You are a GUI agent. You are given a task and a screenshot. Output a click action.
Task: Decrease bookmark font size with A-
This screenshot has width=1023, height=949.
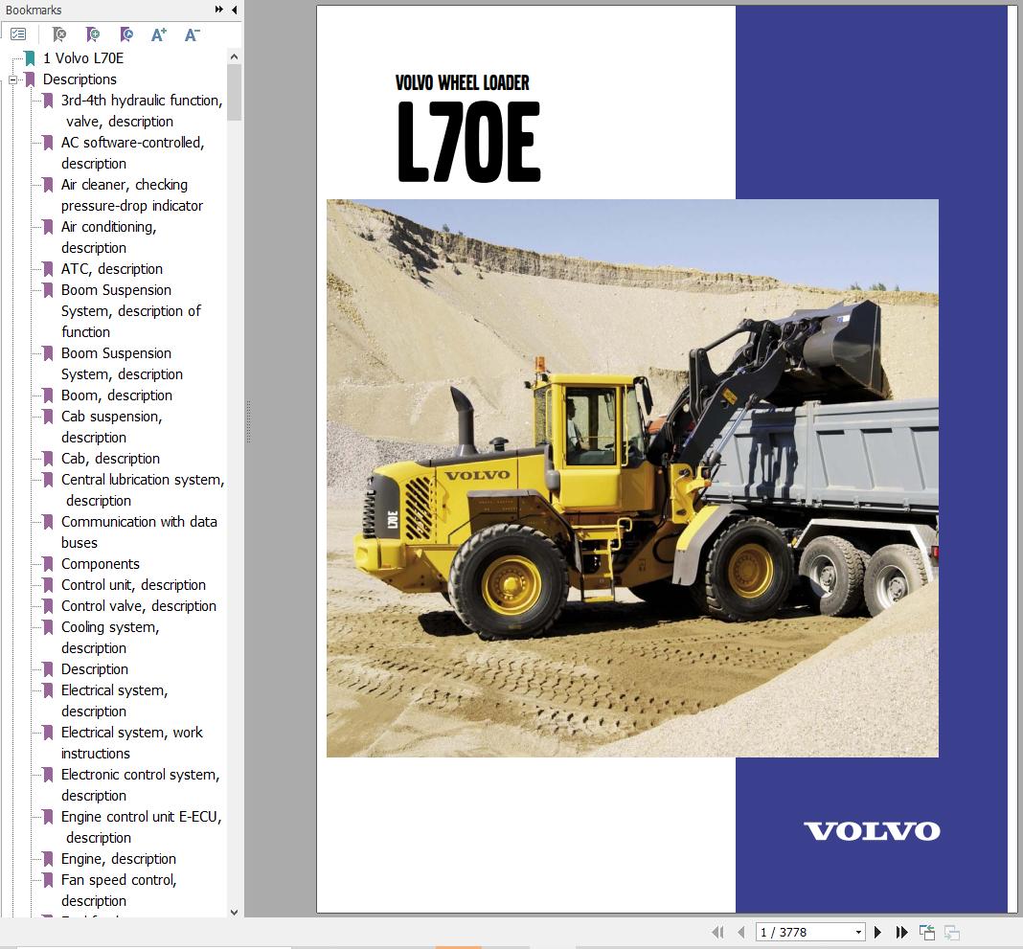coord(192,34)
